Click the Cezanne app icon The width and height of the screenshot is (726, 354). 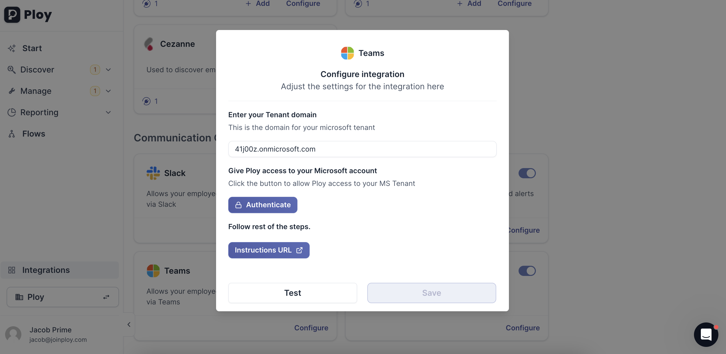tap(149, 44)
